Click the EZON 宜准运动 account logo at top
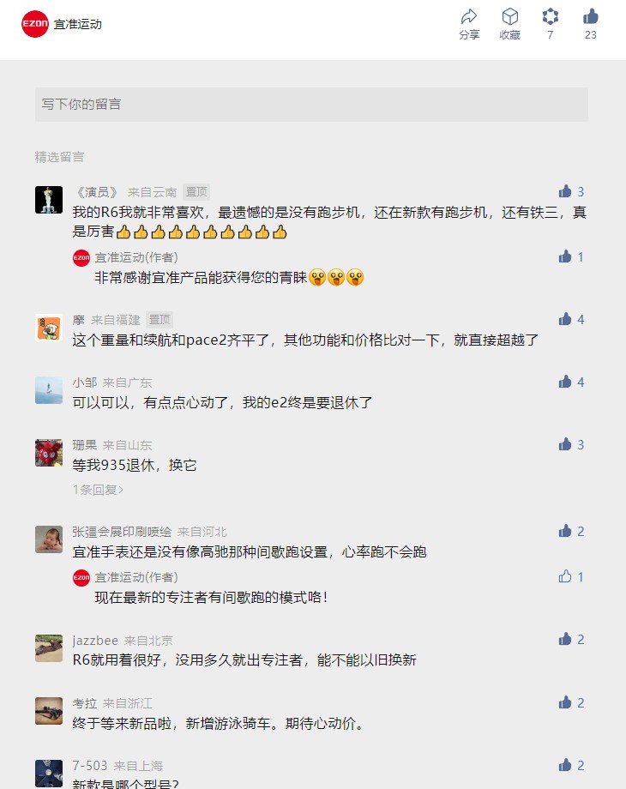 pyautogui.click(x=34, y=24)
